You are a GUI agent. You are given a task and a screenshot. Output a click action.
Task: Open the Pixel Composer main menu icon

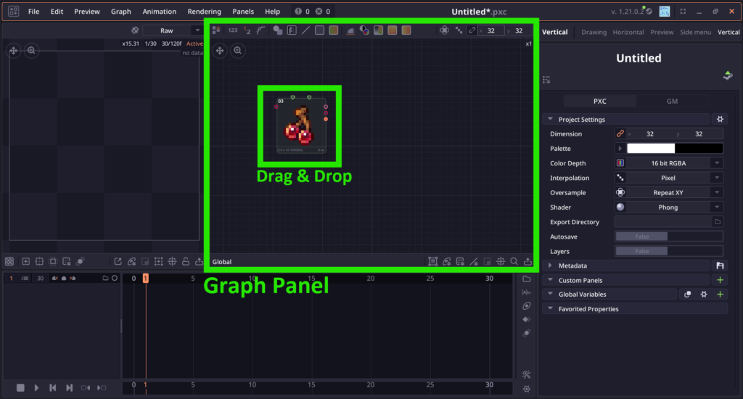point(13,11)
